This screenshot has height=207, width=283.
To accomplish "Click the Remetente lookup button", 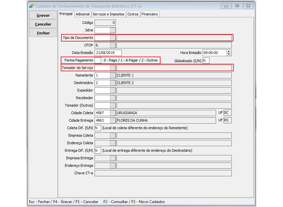I will [x=113, y=75].
